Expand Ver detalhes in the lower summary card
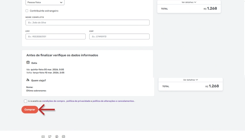This screenshot has height=138, width=245. [191, 80]
